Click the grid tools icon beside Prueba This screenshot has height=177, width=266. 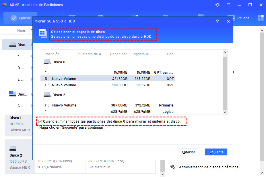pyautogui.click(x=261, y=18)
